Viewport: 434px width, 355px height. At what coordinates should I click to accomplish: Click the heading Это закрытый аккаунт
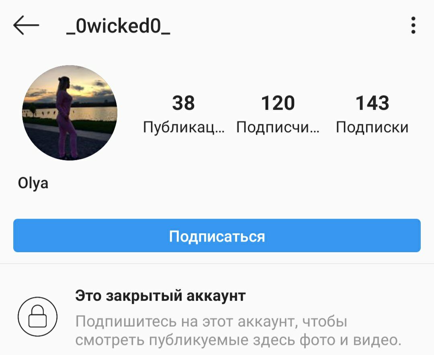pyautogui.click(x=160, y=296)
